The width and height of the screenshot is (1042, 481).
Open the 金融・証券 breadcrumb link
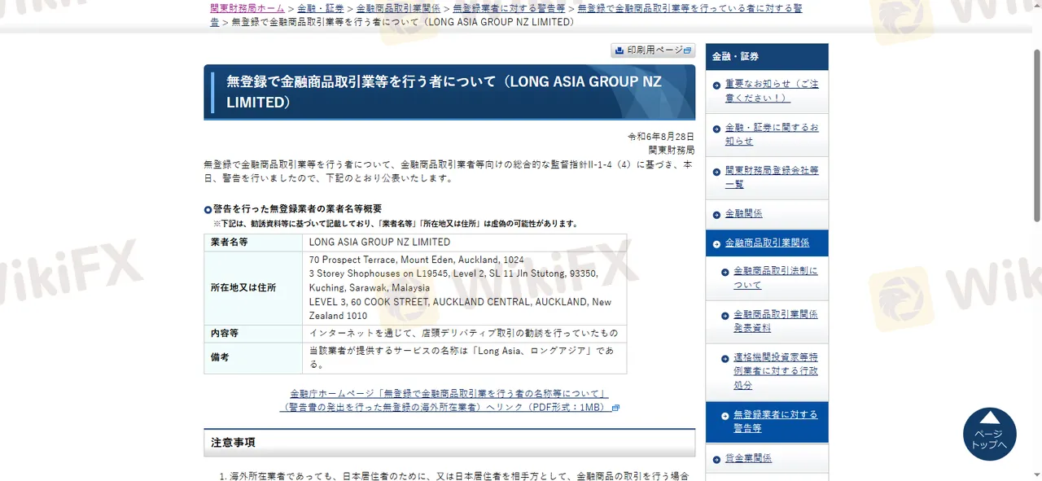pos(319,8)
